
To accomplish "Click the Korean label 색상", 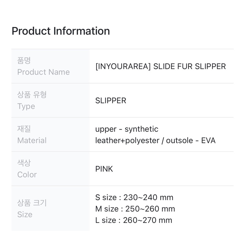I will point(24,163).
